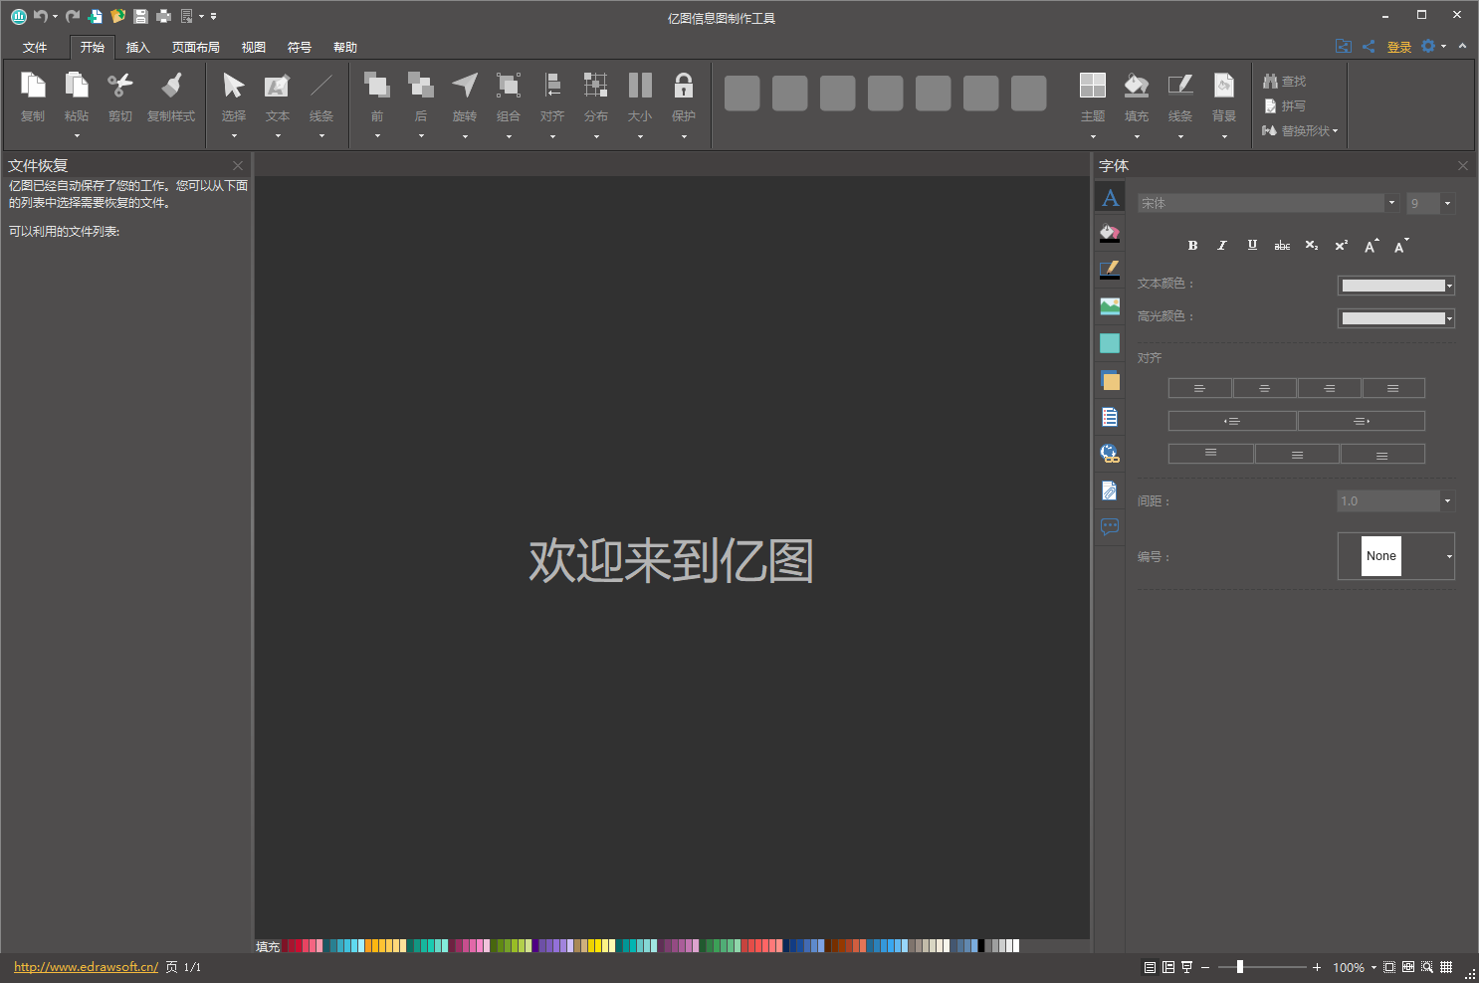
Task: Open the 宋体 font name dropdown
Action: (1391, 203)
